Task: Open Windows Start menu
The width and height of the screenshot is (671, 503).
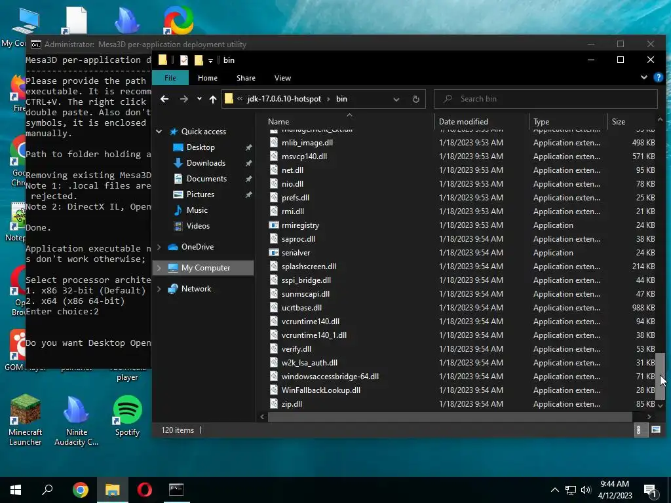Action: tap(16, 490)
